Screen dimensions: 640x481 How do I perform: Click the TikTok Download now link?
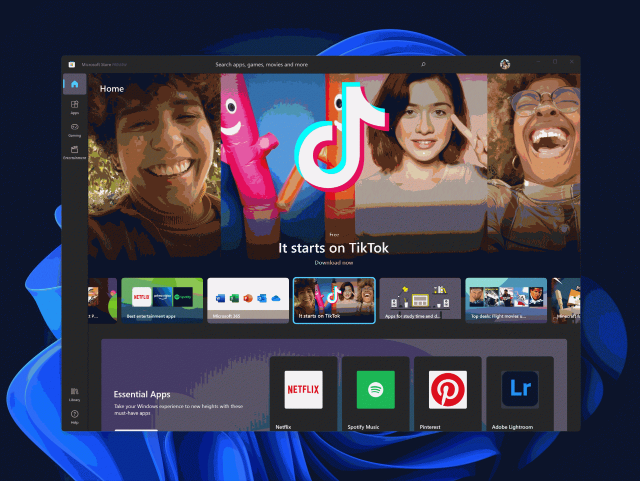(333, 263)
